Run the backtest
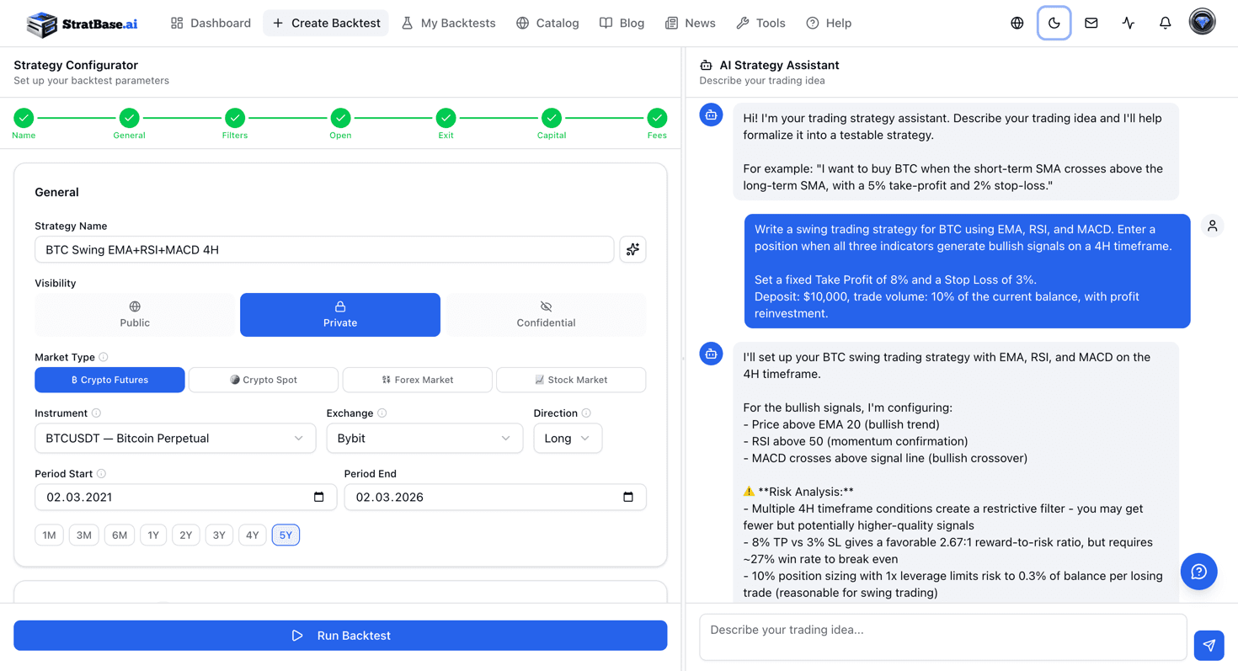Screen dimensions: 1238x671 tap(340, 636)
